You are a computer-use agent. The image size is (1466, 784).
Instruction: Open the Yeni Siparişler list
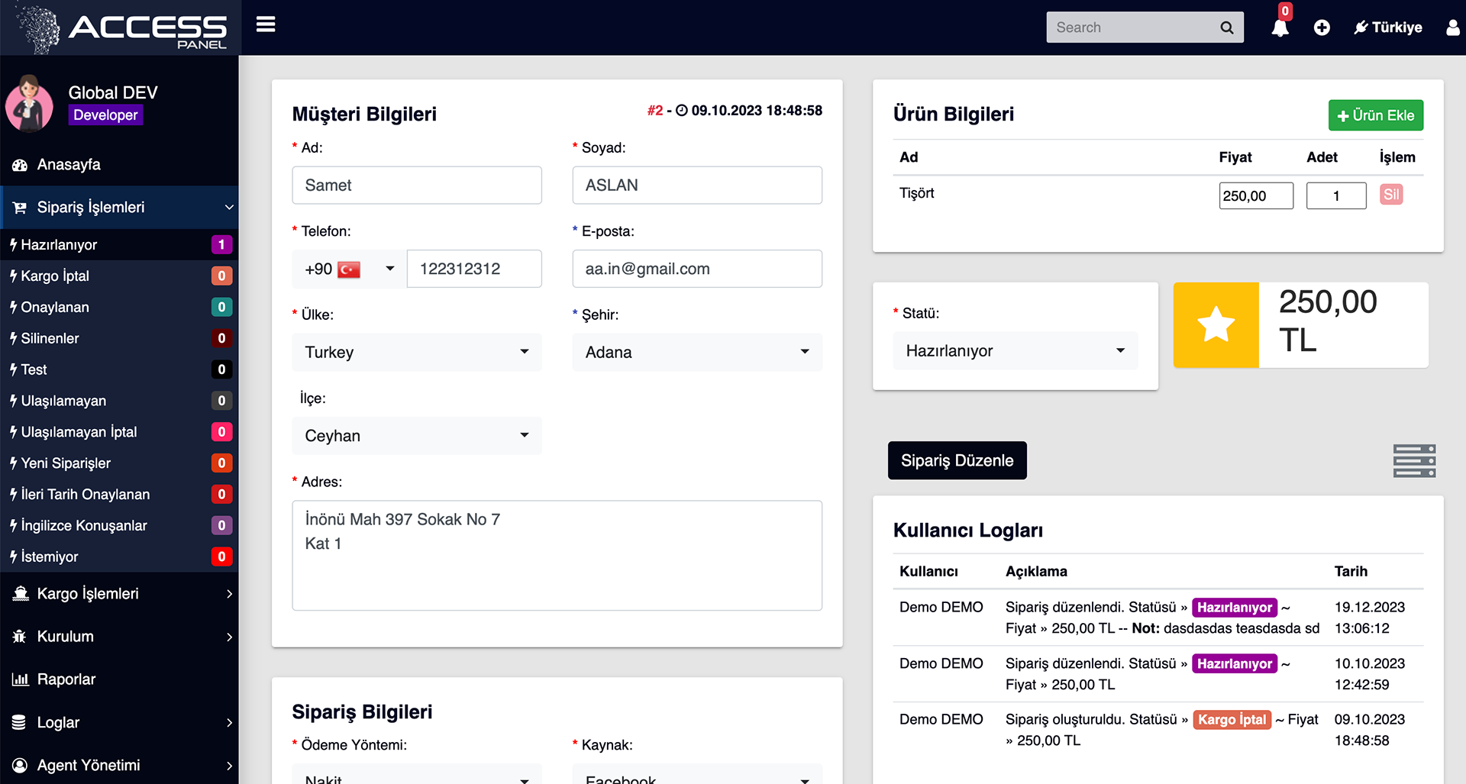point(119,464)
